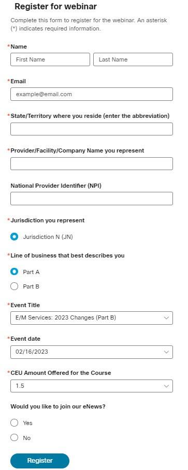The width and height of the screenshot is (188, 470).
Task: Click the First Name input field
Action: (x=50, y=59)
